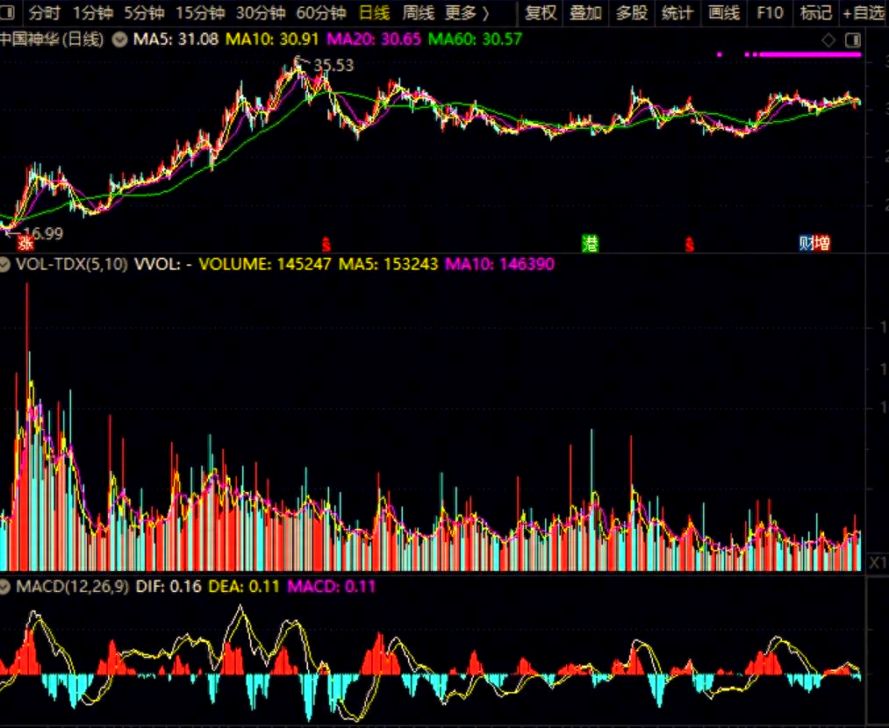Select the 5分钟 period tab
Image resolution: width=889 pixels, height=728 pixels.
143,12
